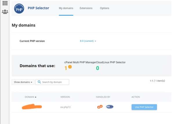The image size is (174, 124).
Task: Switch to the Options tab
Action: pos(104,8)
